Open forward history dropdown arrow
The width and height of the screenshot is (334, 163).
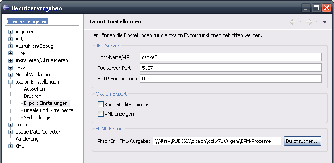click(316, 22)
